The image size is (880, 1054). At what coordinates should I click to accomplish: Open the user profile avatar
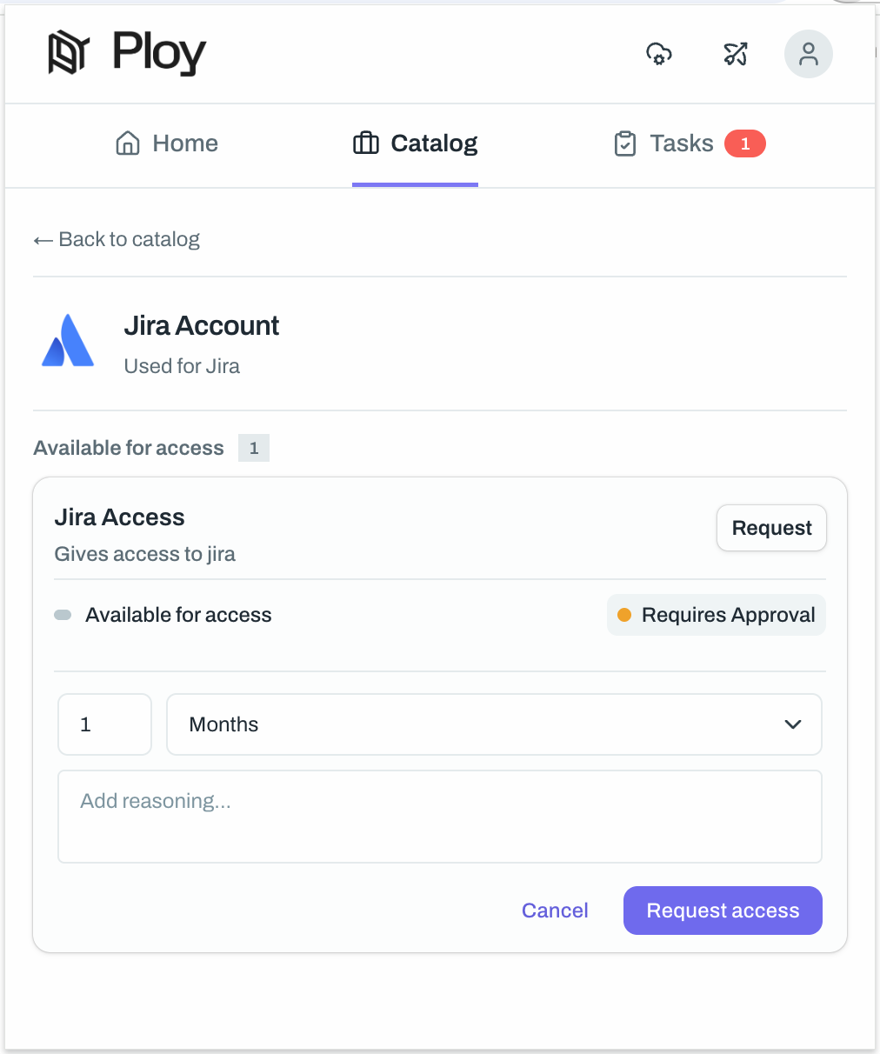point(808,54)
